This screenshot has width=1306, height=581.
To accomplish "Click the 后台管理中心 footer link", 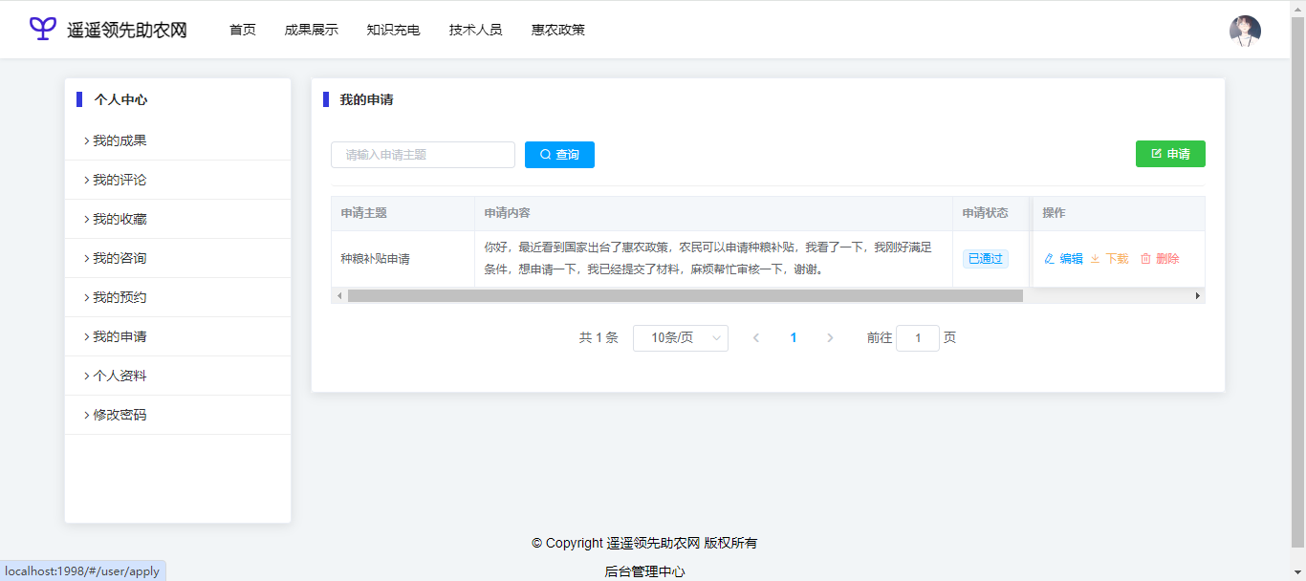I will point(644,571).
